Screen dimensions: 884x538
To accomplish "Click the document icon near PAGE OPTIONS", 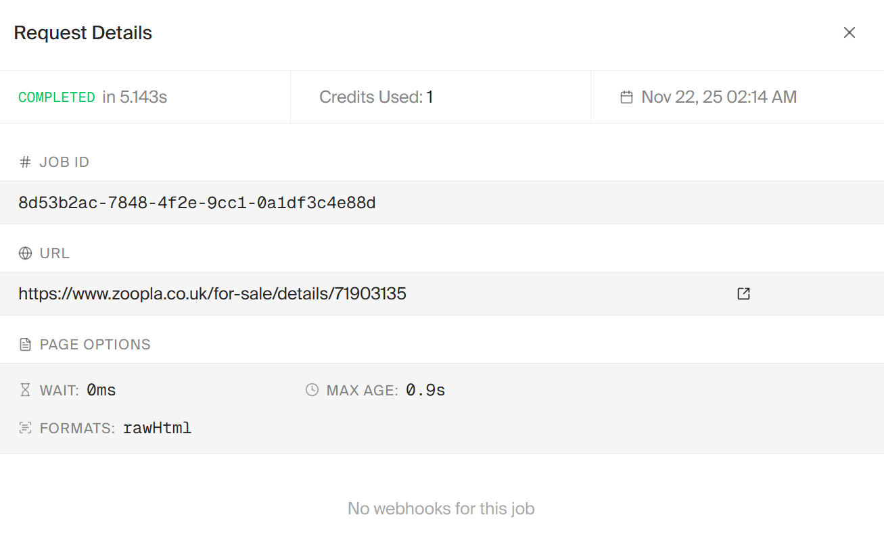I will coord(25,344).
